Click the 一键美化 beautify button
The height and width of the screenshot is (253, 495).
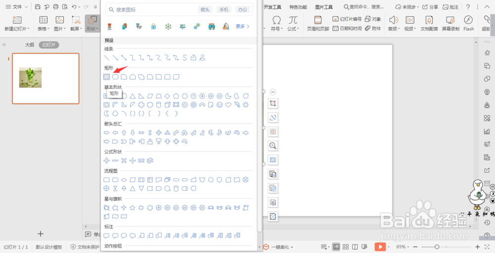click(278, 247)
